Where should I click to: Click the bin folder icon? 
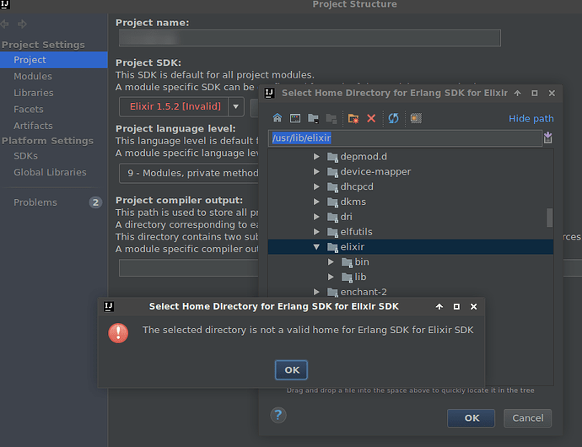coord(347,262)
